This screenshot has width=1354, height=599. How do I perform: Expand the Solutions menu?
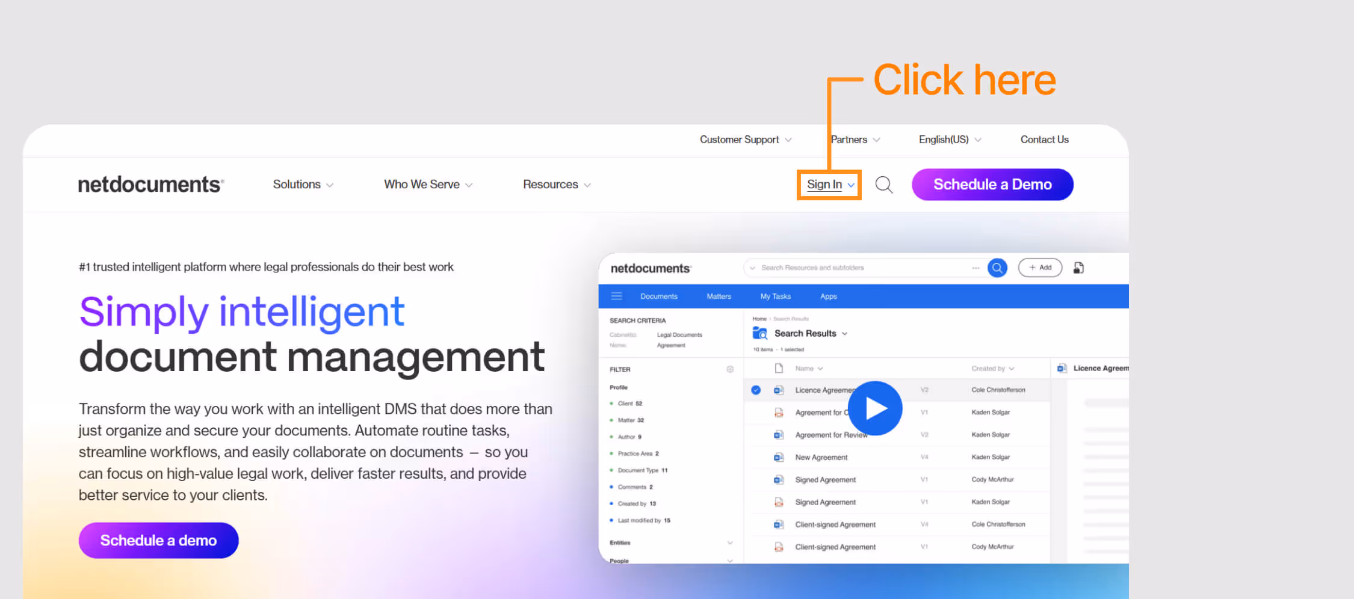303,185
